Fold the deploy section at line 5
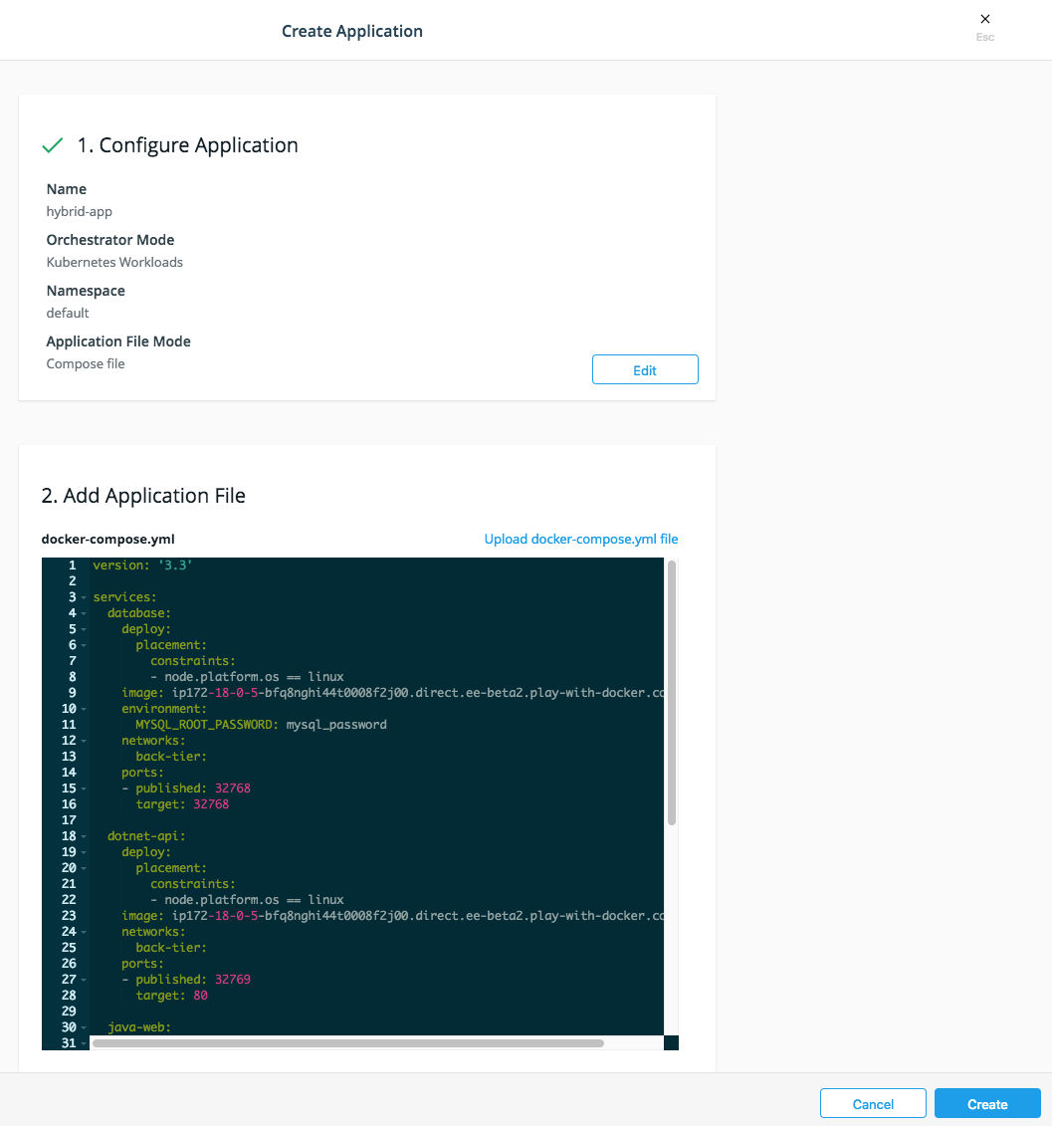1052x1126 pixels. (84, 629)
